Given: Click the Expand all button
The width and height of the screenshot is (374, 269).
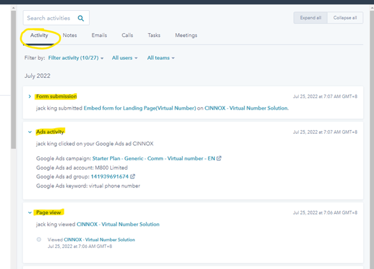Looking at the screenshot, I should 310,18.
